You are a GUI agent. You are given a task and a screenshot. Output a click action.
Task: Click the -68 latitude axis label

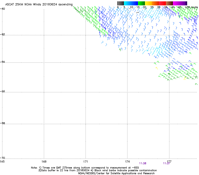2,123
